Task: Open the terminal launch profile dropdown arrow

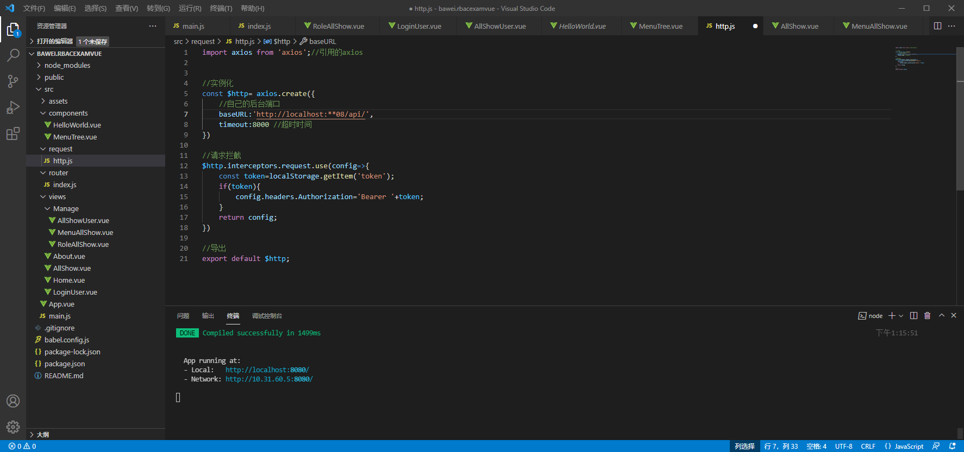Action: [x=901, y=316]
